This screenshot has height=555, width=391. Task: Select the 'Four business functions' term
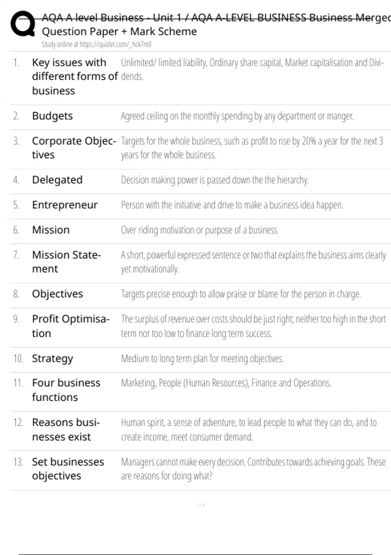(x=66, y=390)
